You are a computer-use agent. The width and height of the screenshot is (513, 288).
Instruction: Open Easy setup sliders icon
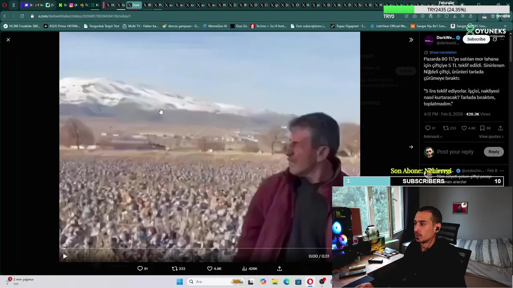pyautogui.click(x=463, y=16)
